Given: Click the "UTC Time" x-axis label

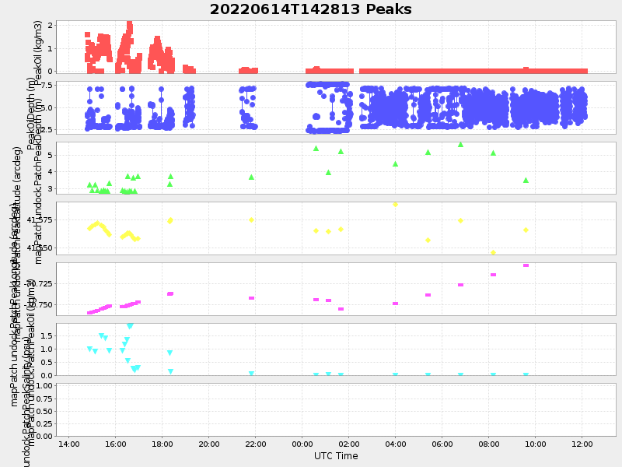Looking at the screenshot, I should (x=336, y=456).
